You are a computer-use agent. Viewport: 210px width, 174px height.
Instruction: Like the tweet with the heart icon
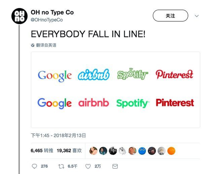[x=88, y=166]
